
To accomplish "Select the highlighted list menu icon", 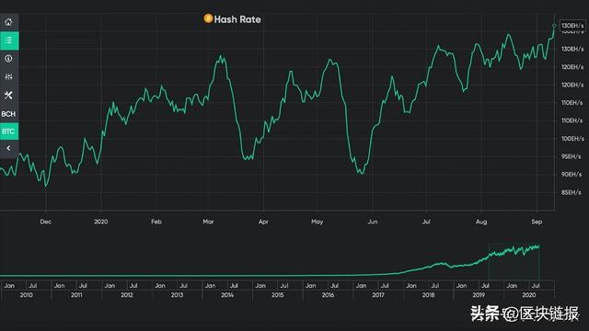I will pos(9,40).
